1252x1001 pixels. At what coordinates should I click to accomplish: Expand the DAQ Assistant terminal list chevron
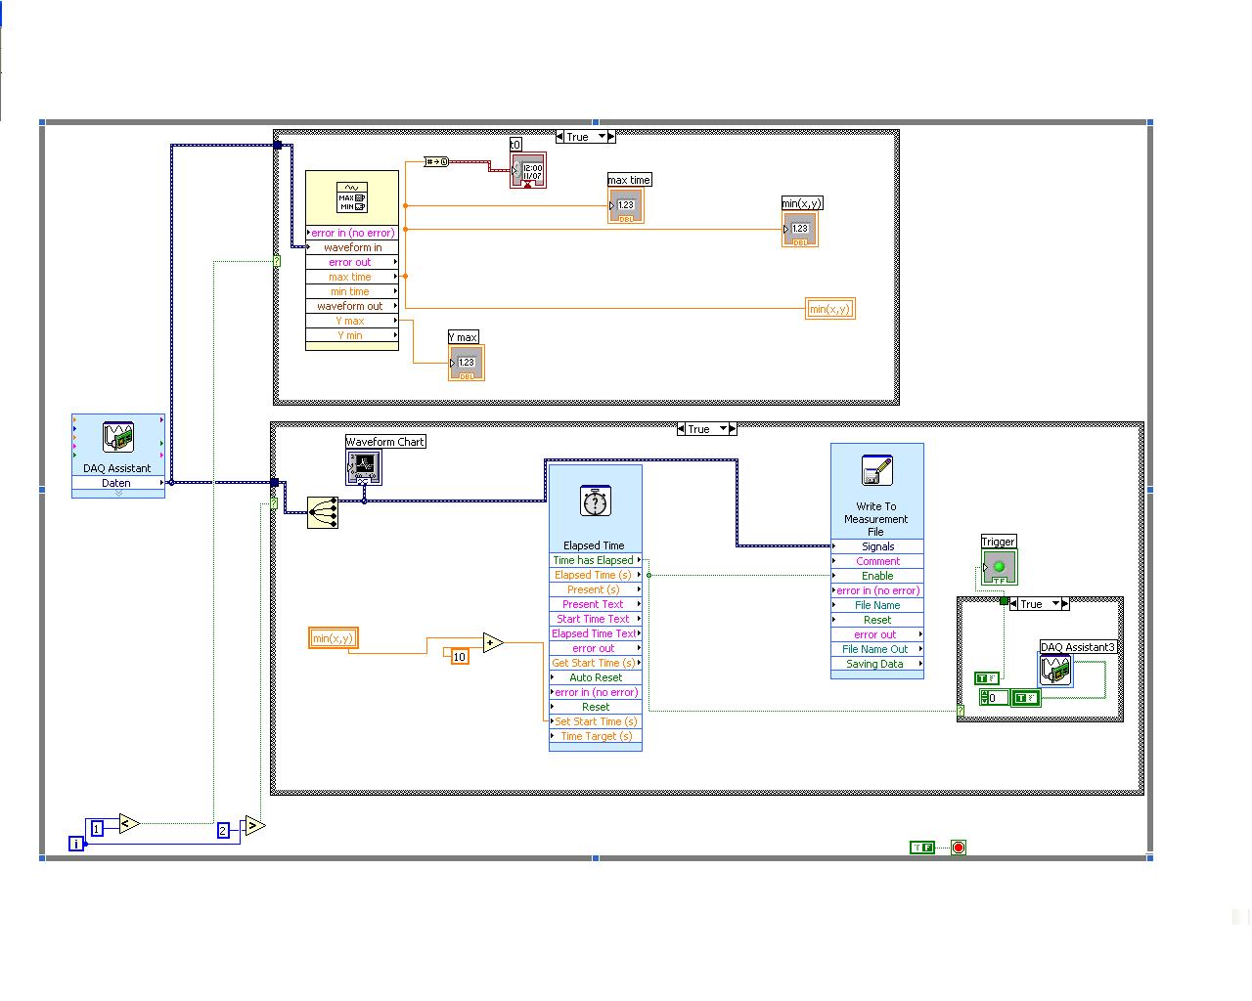click(118, 494)
